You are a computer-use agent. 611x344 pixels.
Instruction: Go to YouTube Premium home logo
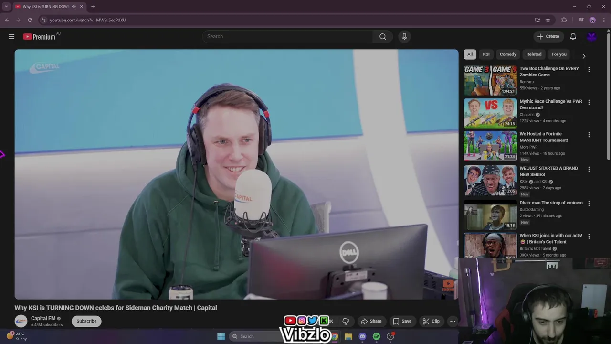click(39, 37)
